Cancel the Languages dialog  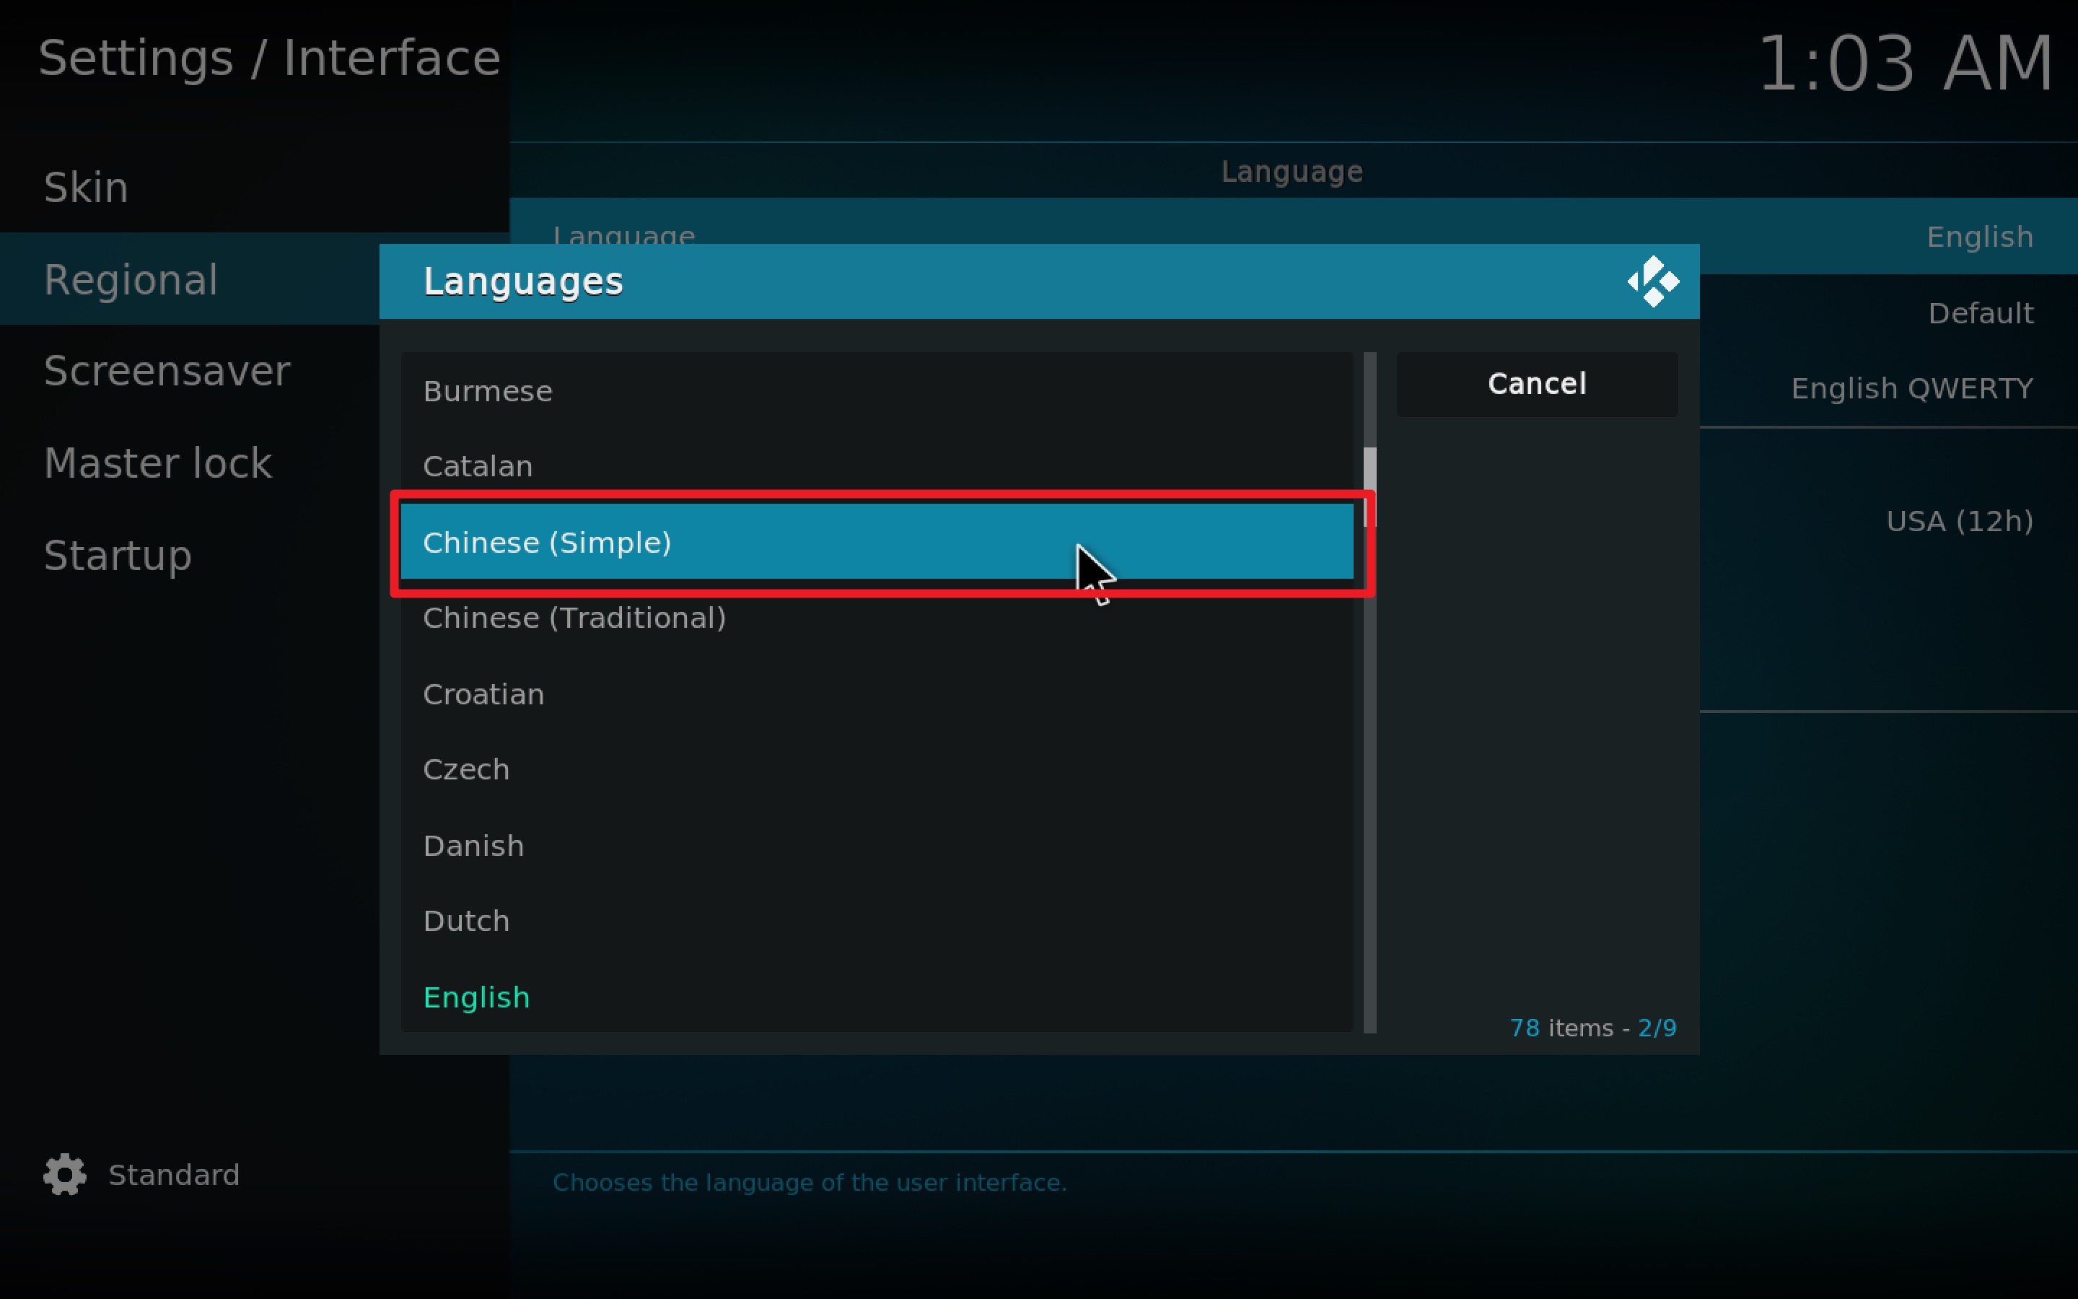click(1536, 384)
